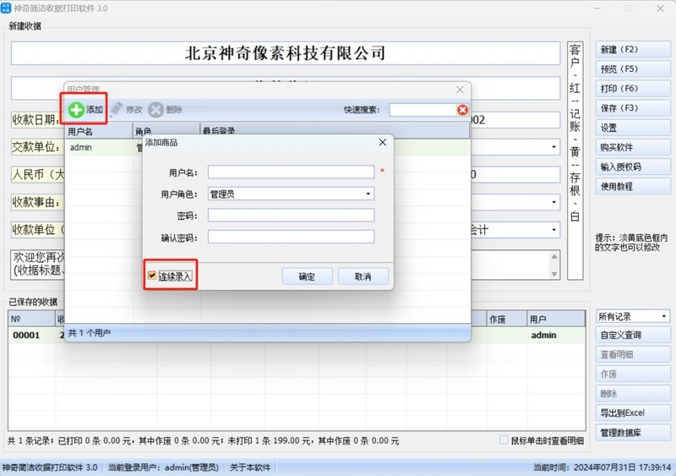Click the 用户 column header in receipts table

(556, 319)
